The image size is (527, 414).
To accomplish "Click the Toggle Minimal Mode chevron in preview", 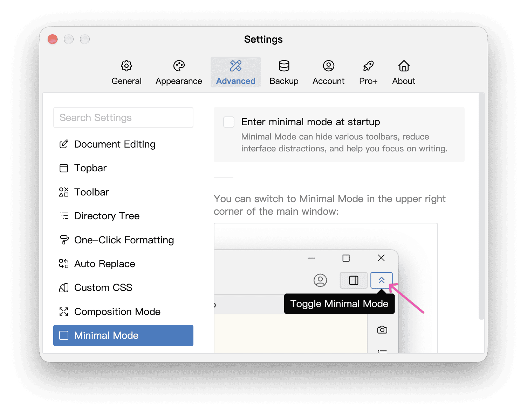I will click(382, 280).
